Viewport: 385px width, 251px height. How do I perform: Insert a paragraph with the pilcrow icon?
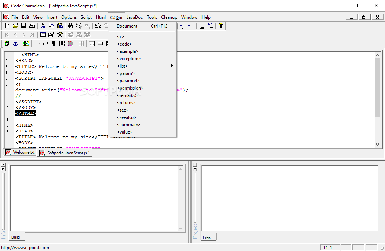tap(53, 43)
